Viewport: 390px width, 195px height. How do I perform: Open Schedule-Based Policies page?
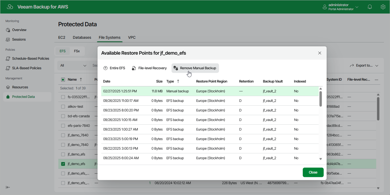click(x=27, y=59)
